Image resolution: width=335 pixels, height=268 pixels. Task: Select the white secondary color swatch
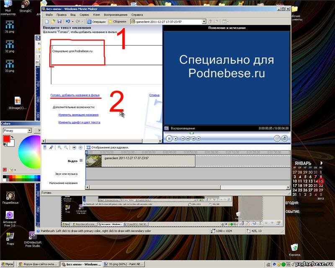11,143
